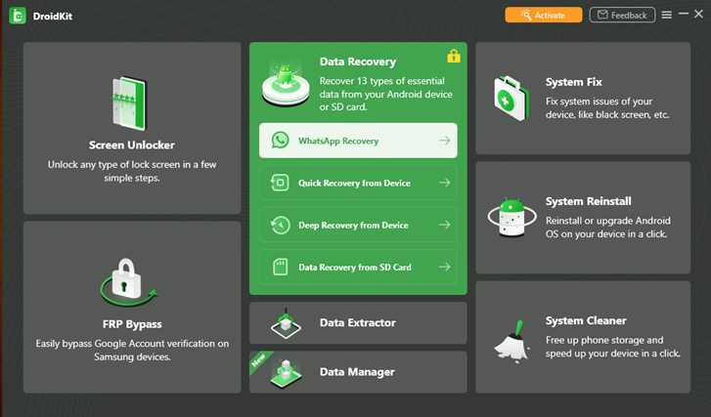711x417 pixels.
Task: Click "Recover 13 types of essential data" description
Action: point(386,94)
